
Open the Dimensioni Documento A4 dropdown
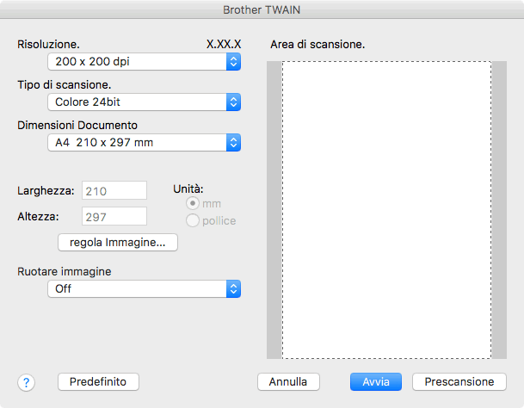click(144, 143)
